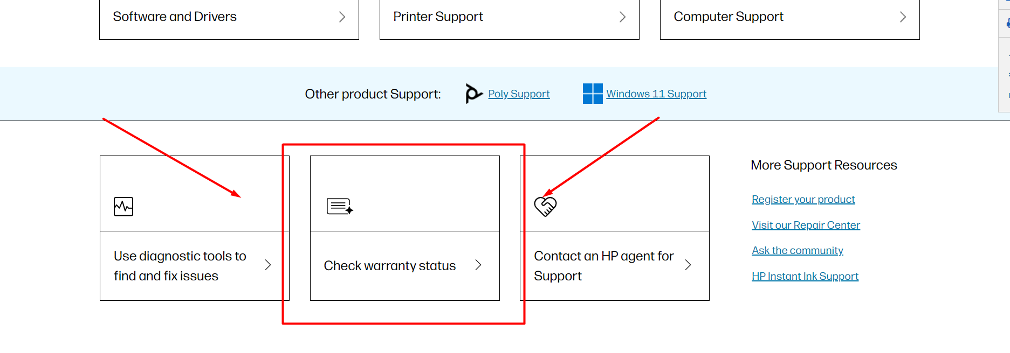Viewport: 1010px width, 353px height.
Task: Expand the diagnostic tools card arrow
Action: tap(268, 265)
